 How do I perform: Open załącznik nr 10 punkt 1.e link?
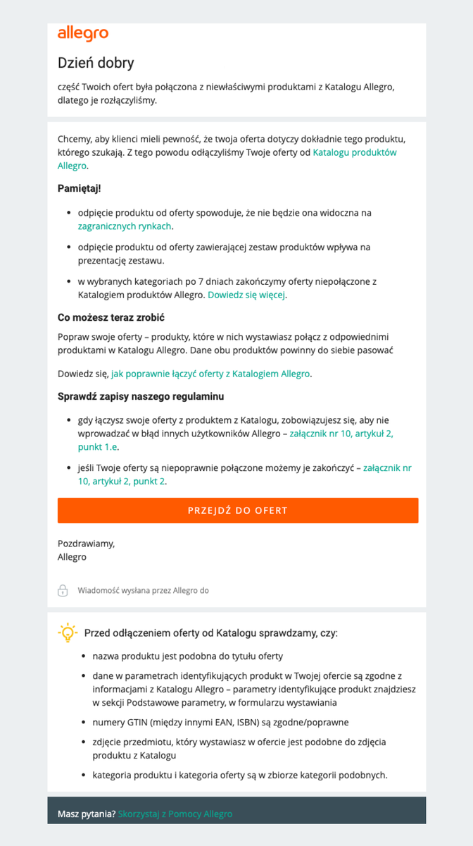(341, 434)
